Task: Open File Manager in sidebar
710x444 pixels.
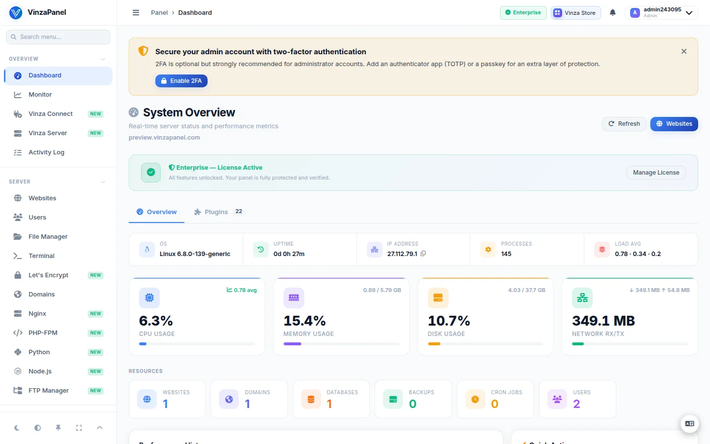Action: pyautogui.click(x=58, y=237)
